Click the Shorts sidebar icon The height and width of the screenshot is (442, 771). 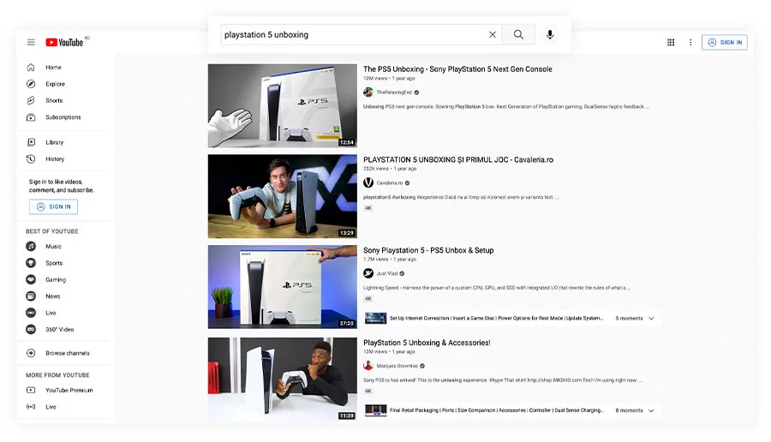pyautogui.click(x=31, y=100)
